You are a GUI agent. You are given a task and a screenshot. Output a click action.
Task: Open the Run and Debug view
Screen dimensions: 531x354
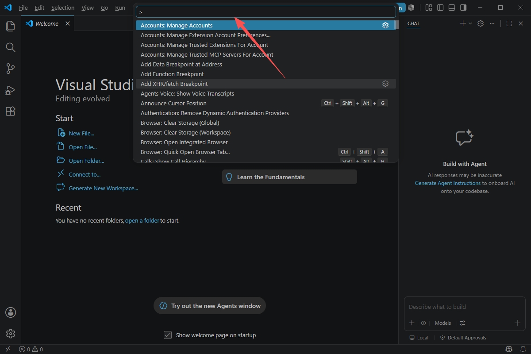[x=10, y=90]
